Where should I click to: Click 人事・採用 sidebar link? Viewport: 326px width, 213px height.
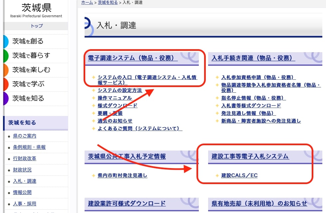25,204
